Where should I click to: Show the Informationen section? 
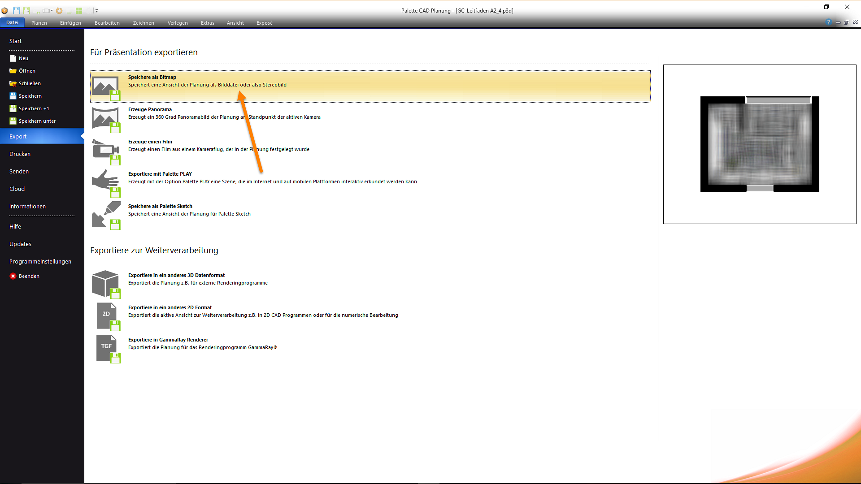click(27, 206)
